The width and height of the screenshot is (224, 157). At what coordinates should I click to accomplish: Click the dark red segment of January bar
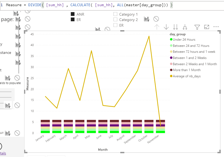[x=45, y=121]
